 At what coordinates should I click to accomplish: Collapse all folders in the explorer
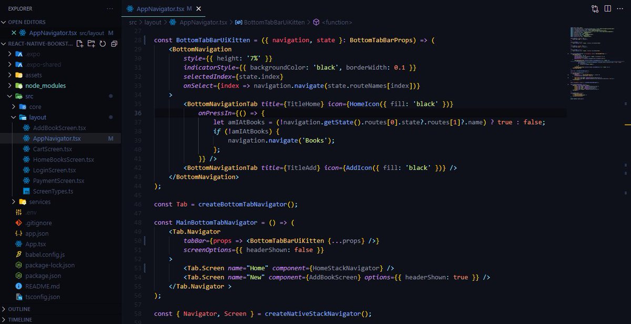pyautogui.click(x=114, y=44)
